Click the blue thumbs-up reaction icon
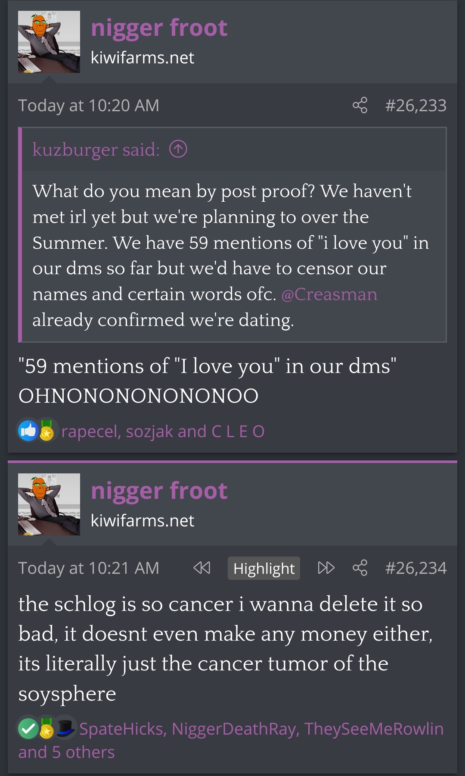Screen dimensions: 465x776 pos(28,431)
